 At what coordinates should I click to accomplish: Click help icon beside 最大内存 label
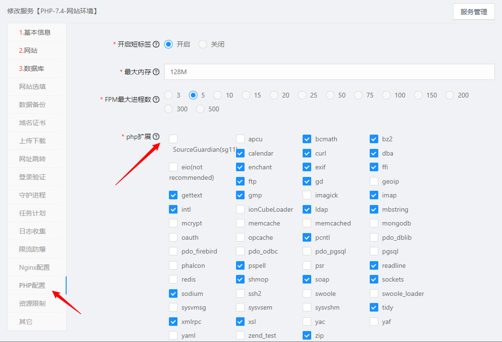click(156, 72)
